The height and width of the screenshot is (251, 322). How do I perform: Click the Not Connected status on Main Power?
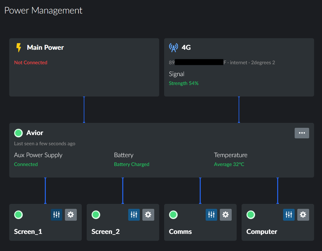pos(31,62)
